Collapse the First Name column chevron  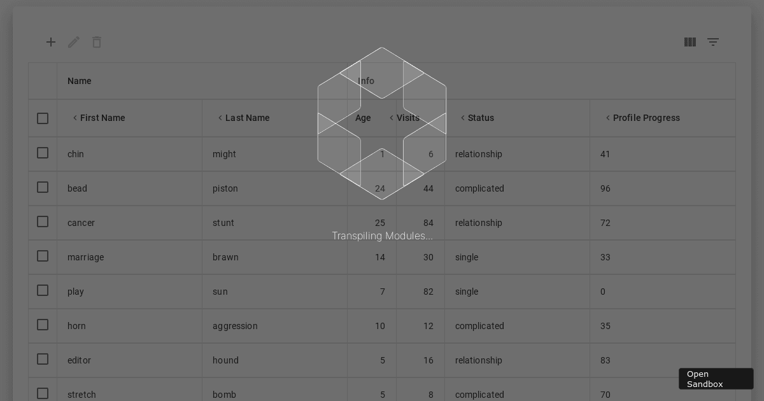tap(74, 118)
